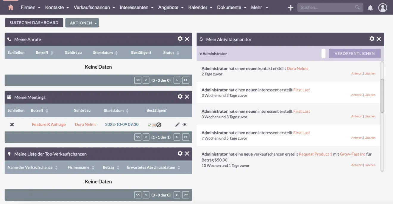Open the Aktionen dropdown
The height and width of the screenshot is (204, 393).
point(82,22)
